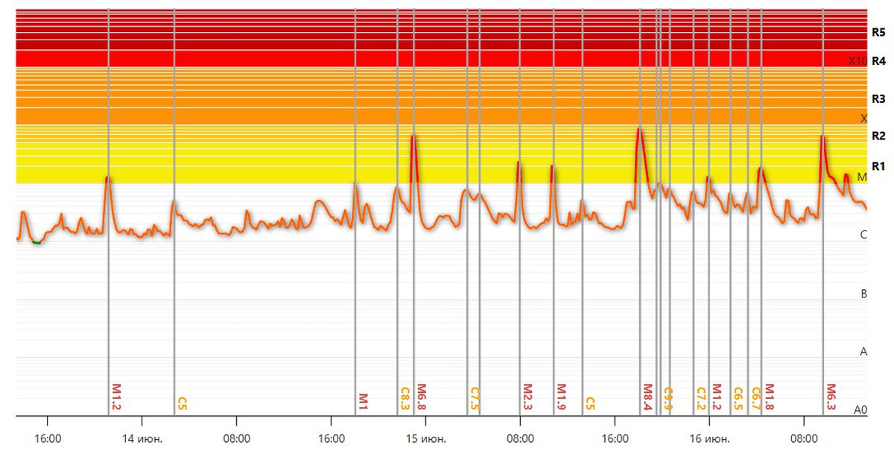Select the C9.9 flare marker label

[x=668, y=398]
